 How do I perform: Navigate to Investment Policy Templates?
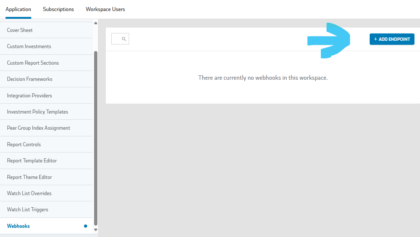pos(37,112)
